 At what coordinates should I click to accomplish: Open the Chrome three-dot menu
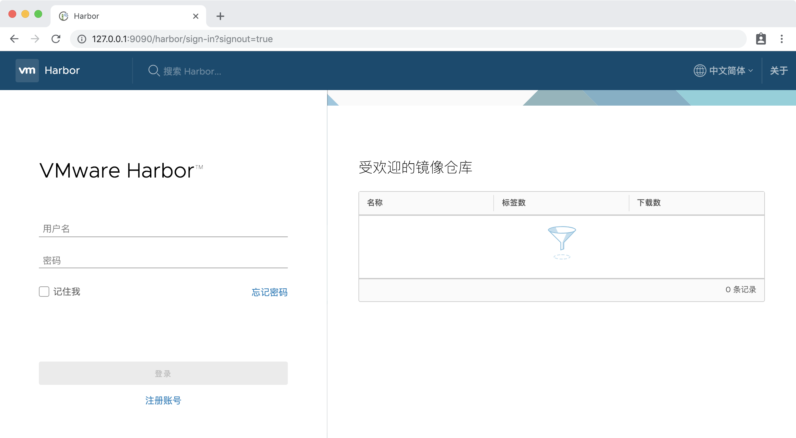(781, 39)
